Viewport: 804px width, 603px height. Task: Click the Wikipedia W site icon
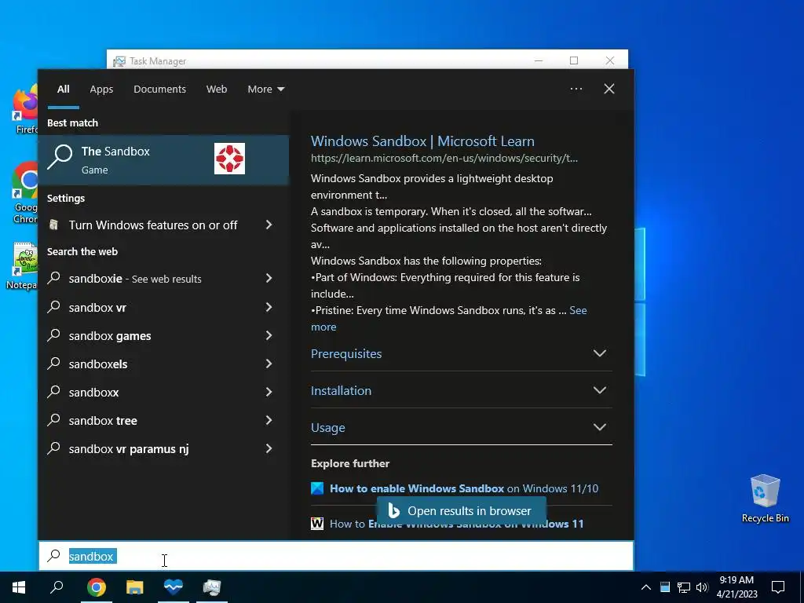point(317,524)
